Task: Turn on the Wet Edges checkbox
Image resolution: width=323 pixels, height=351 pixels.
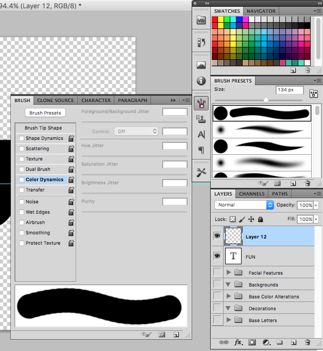Action: tap(22, 212)
